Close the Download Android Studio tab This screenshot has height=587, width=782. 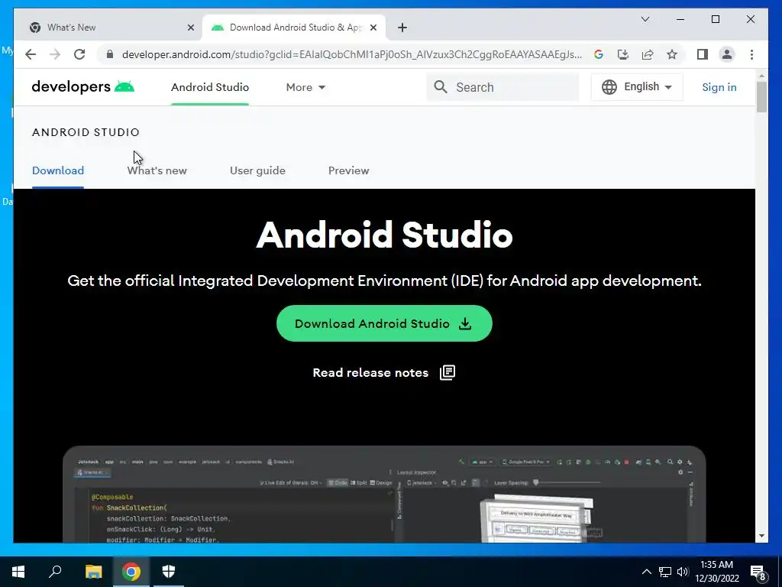coord(373,28)
